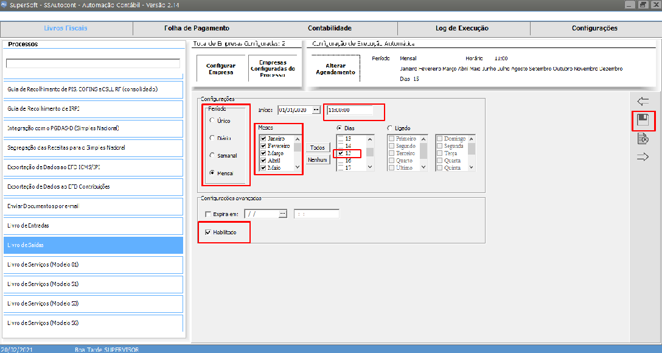Save schedule with the floppy disk icon
Screen dimensions: 662x353
tap(643, 120)
